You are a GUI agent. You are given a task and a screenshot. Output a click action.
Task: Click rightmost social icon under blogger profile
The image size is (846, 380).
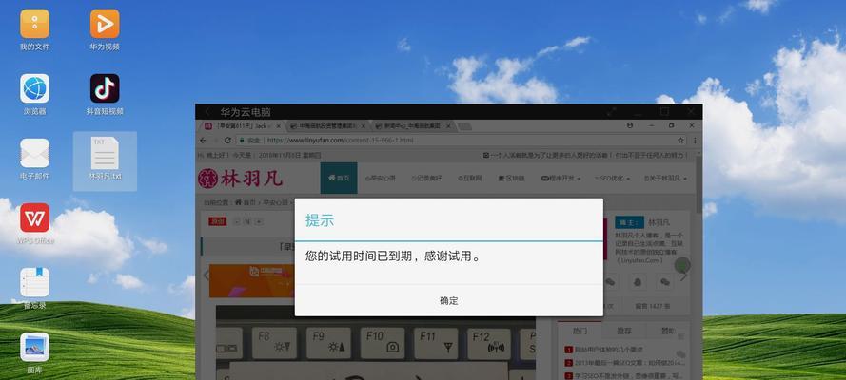[664, 281]
